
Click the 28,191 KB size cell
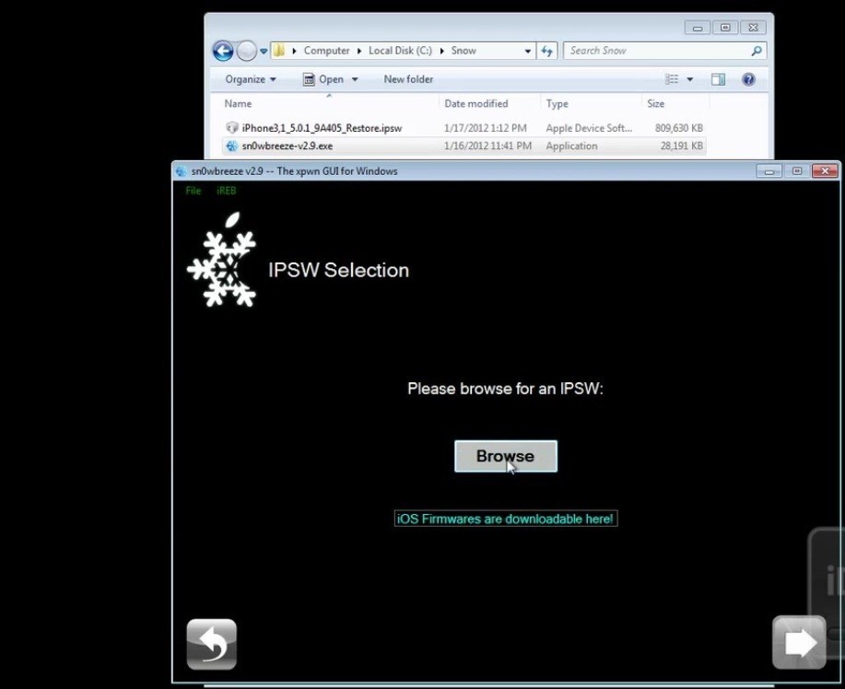pyautogui.click(x=682, y=146)
